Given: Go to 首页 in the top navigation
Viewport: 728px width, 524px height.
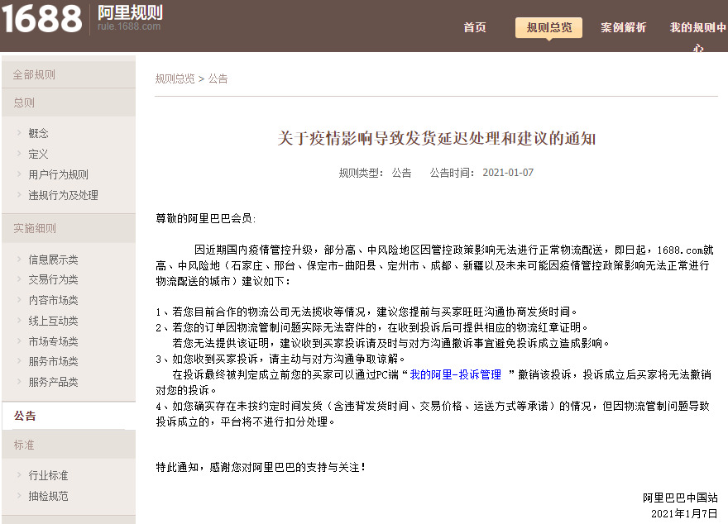Looking at the screenshot, I should coord(475,27).
